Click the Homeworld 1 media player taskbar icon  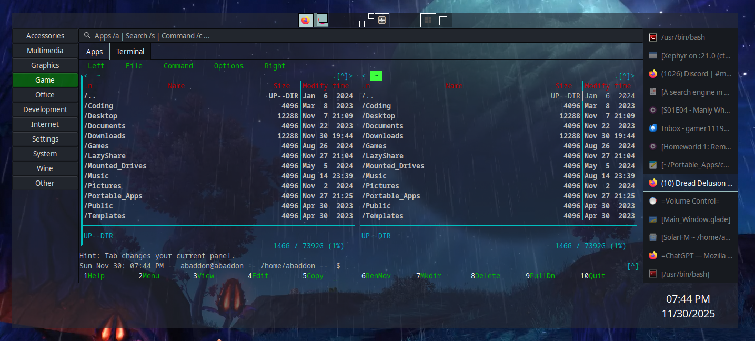click(x=654, y=146)
